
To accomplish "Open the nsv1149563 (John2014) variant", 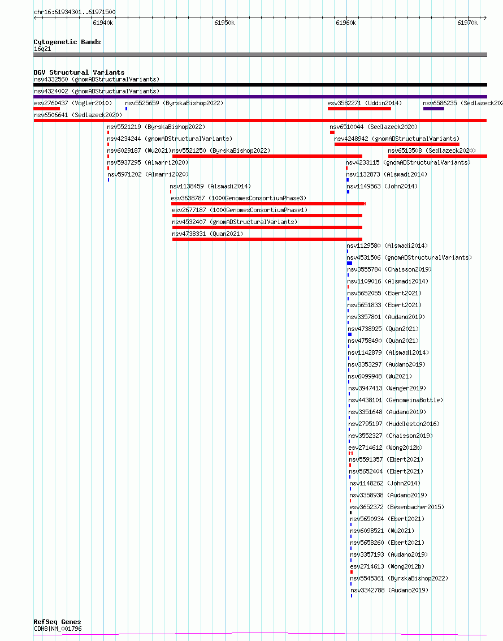I will pyautogui.click(x=382, y=186).
